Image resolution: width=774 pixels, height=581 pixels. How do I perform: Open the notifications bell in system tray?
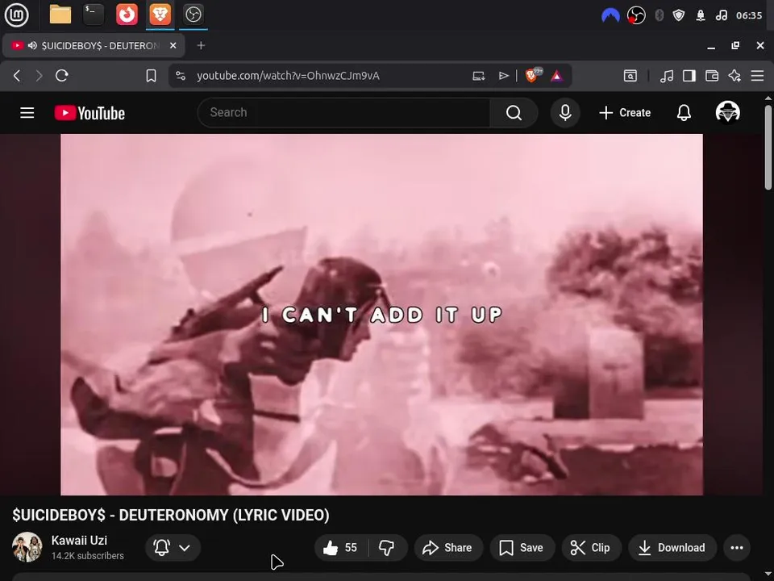point(701,15)
